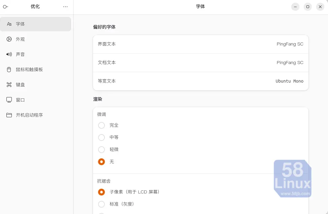Click the 渲染 section heading

97,99
